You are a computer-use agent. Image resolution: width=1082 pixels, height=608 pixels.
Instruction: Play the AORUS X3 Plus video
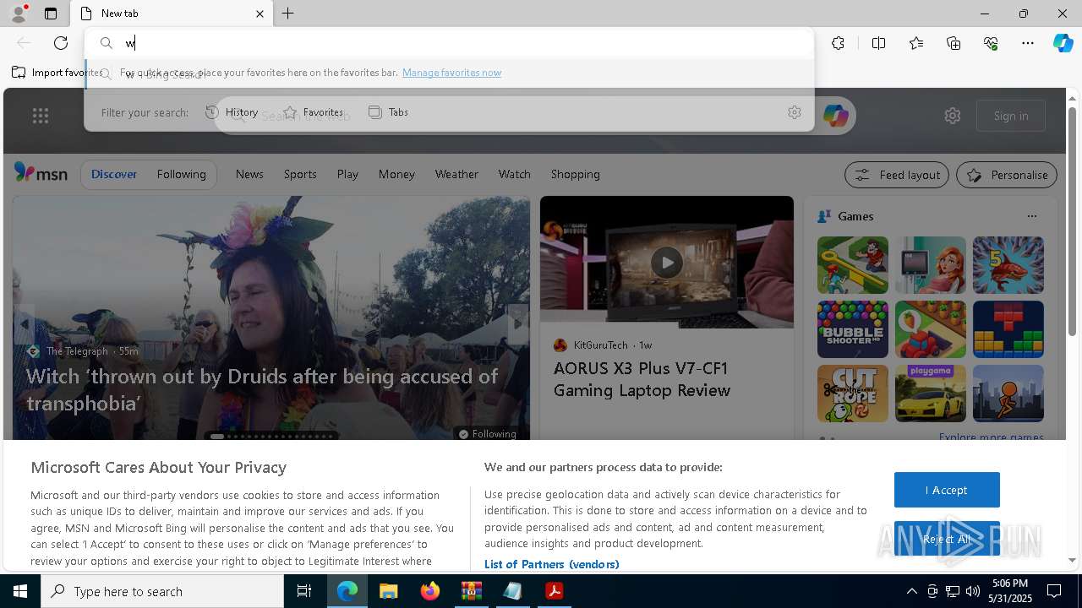tap(667, 263)
